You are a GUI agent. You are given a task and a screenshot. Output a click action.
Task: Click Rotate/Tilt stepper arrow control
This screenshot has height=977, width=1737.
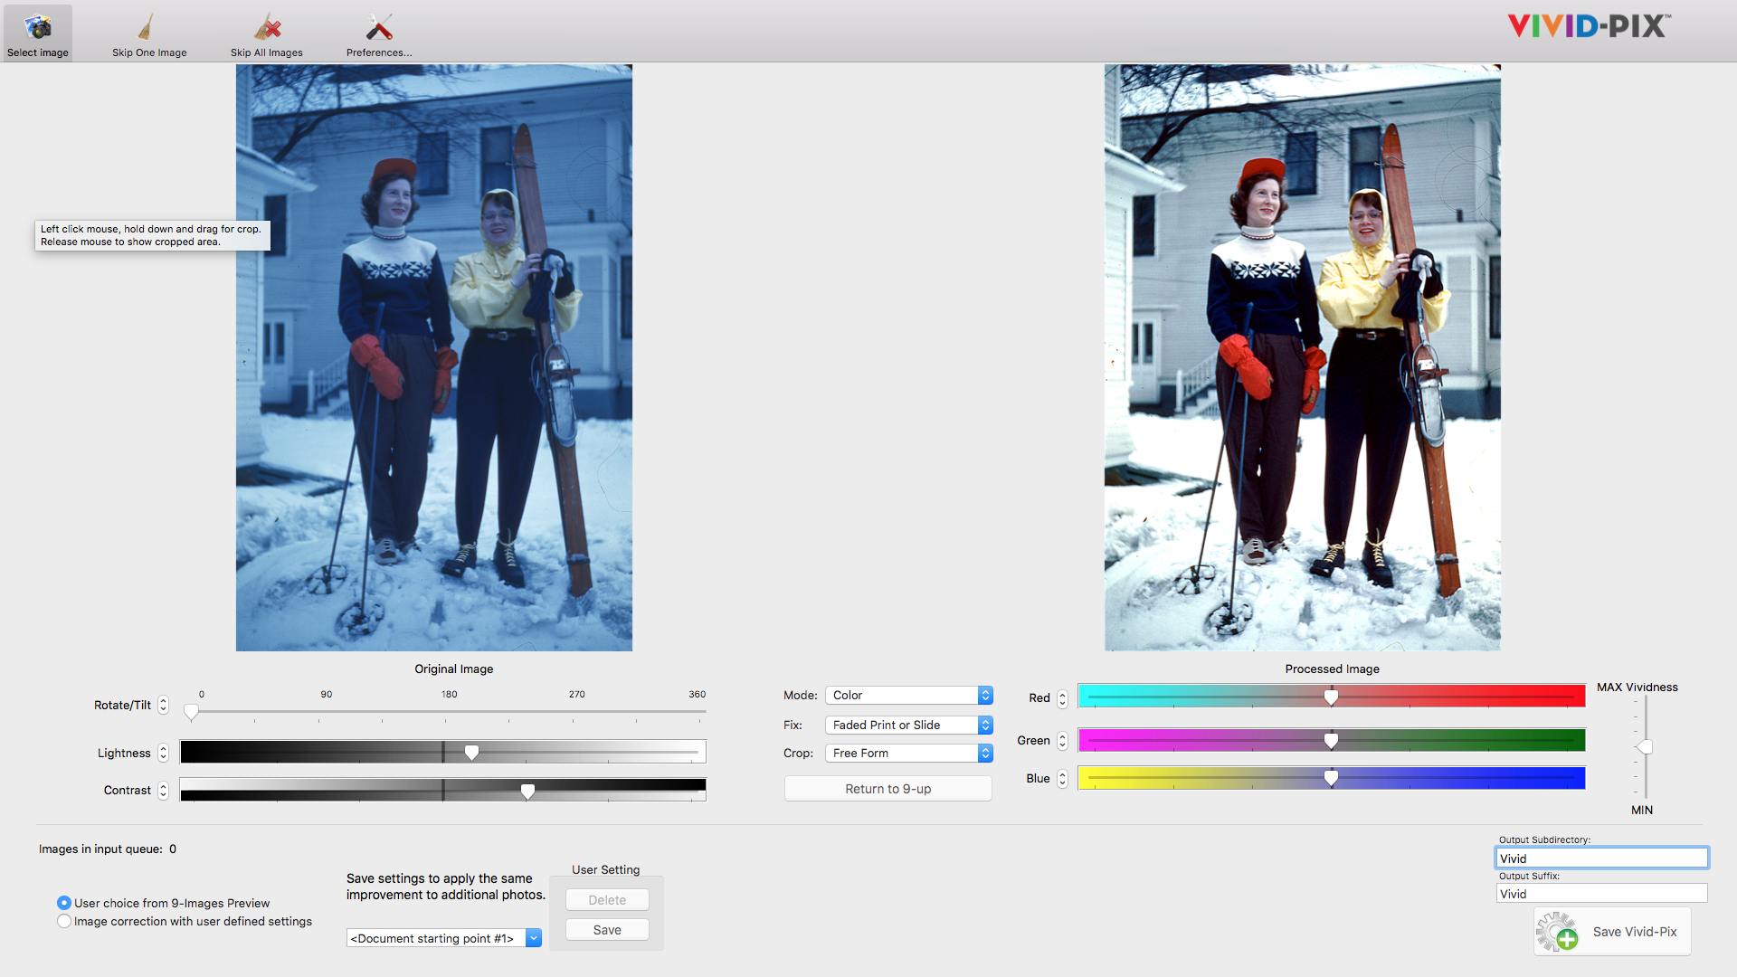point(167,704)
